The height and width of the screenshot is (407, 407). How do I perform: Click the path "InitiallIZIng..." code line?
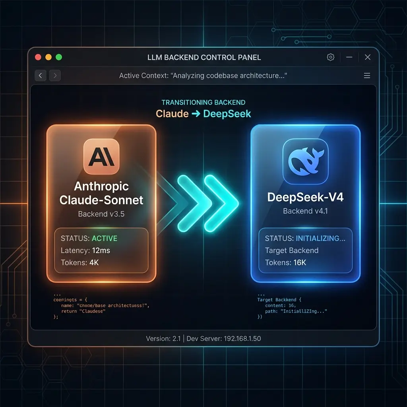click(x=296, y=311)
